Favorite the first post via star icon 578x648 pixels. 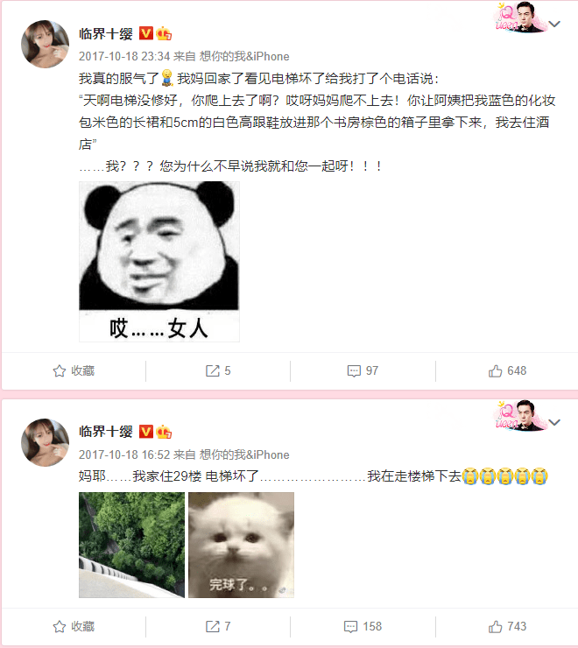(x=74, y=370)
